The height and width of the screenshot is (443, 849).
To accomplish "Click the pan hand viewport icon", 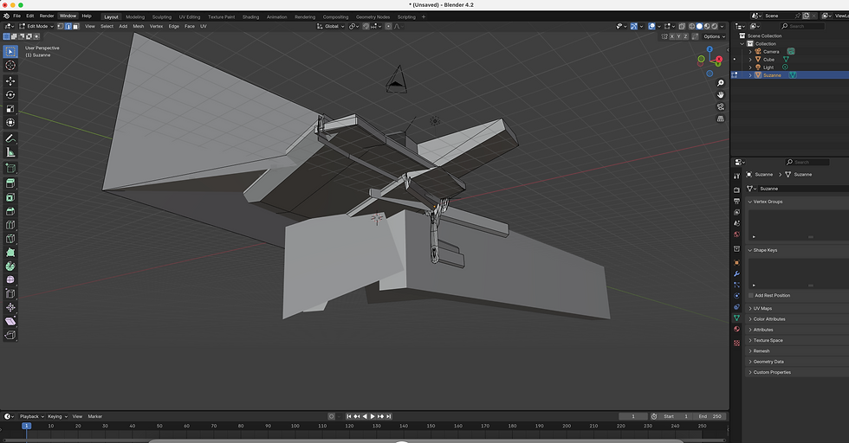I will point(720,94).
